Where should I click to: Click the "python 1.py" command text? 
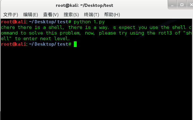coord(89,22)
